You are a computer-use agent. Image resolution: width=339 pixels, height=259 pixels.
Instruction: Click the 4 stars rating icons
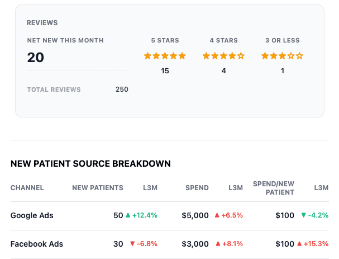tap(223, 56)
